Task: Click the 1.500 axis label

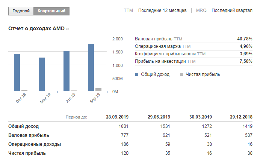Action: (x=117, y=52)
